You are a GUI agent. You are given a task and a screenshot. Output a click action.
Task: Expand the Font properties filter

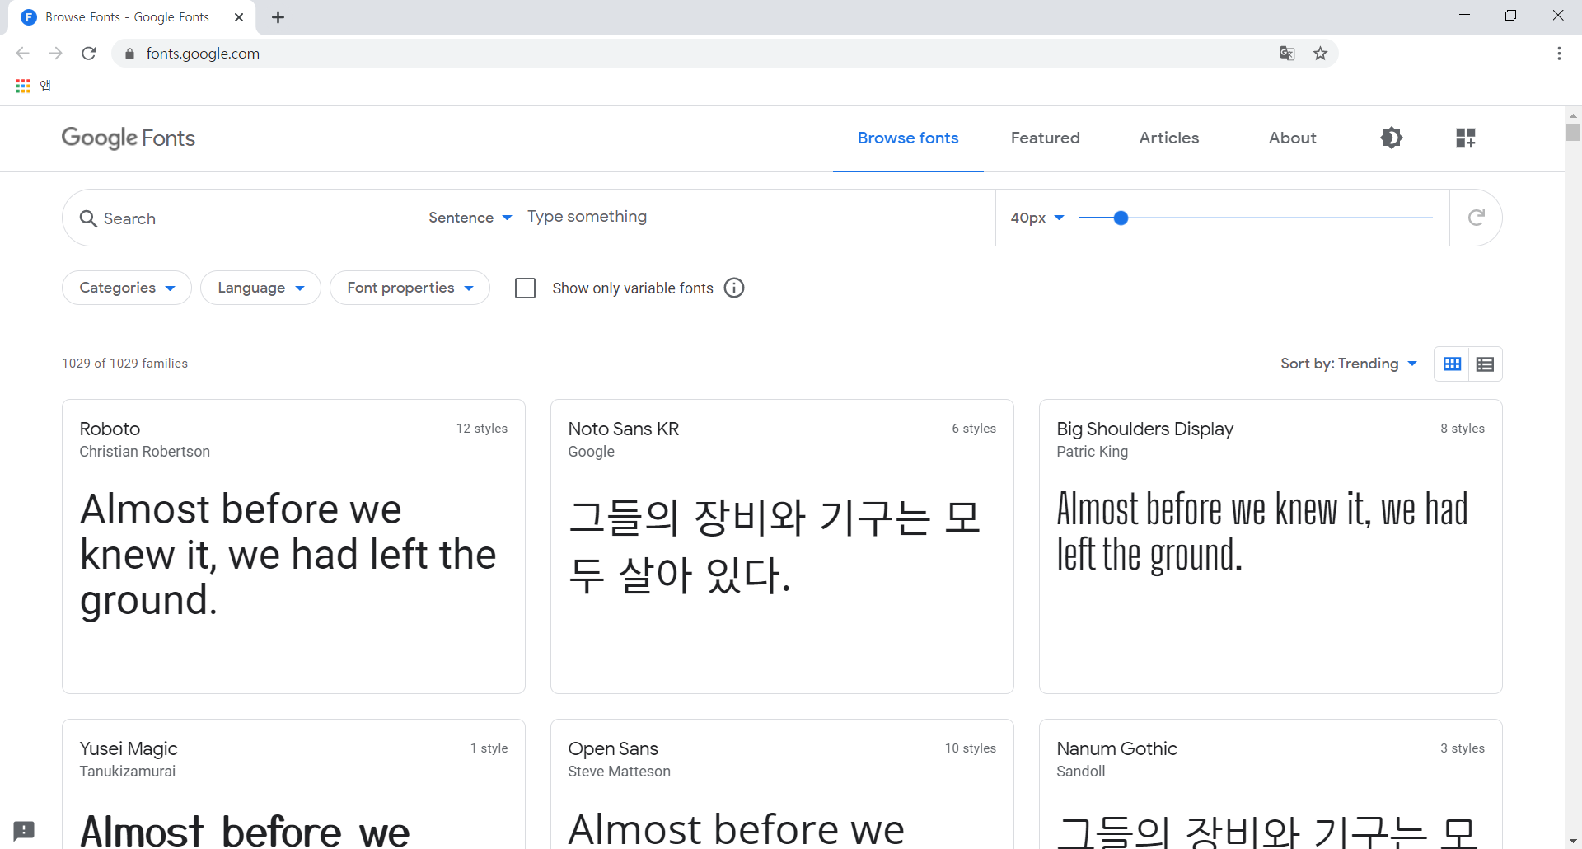coord(410,288)
